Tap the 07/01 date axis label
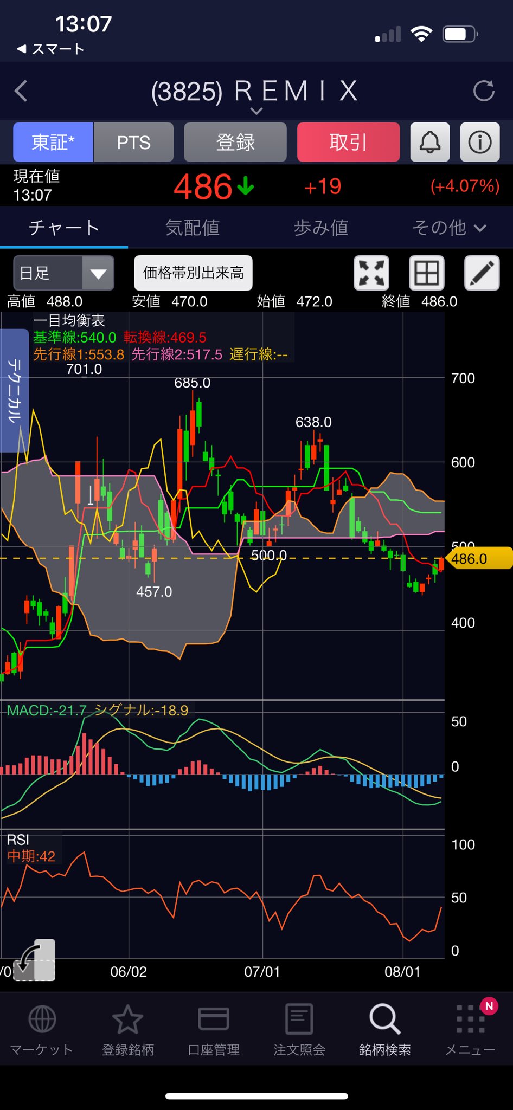The image size is (513, 1110). click(x=262, y=971)
